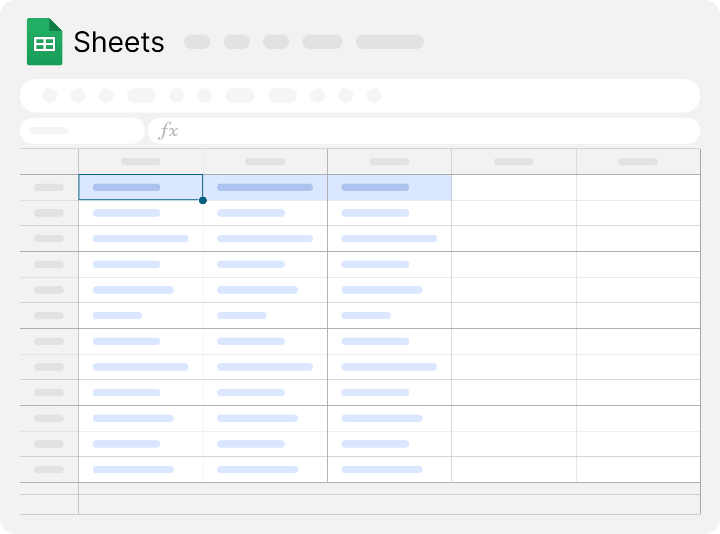Click the last round toolbar button
Viewport: 720px width, 534px height.
click(x=374, y=95)
